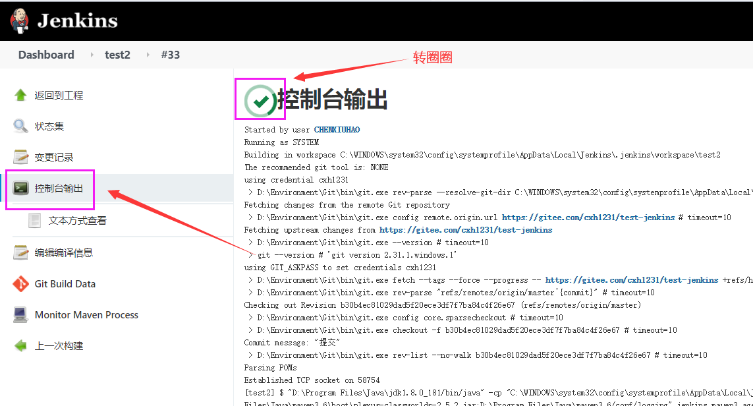This screenshot has height=406, width=753.
Task: Click the green checkmark build status icon
Action: (x=260, y=101)
